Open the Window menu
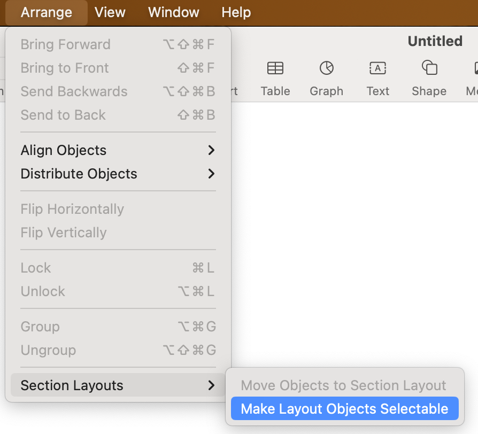 174,12
